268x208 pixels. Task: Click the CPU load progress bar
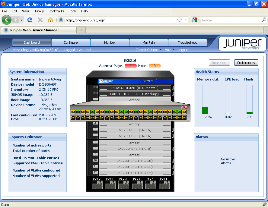[x=228, y=99]
